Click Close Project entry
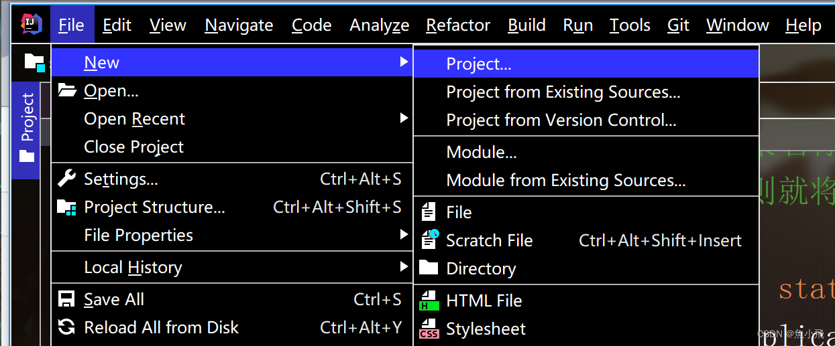Image resolution: width=835 pixels, height=346 pixels. [x=133, y=147]
